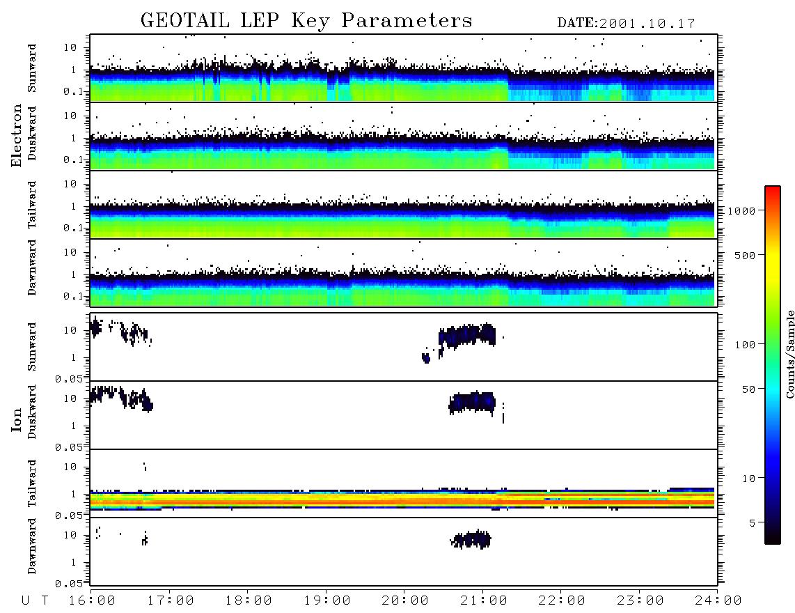Click the Ion Sunward burst near 16:00
Screen dimensions: 795x613
96,327
